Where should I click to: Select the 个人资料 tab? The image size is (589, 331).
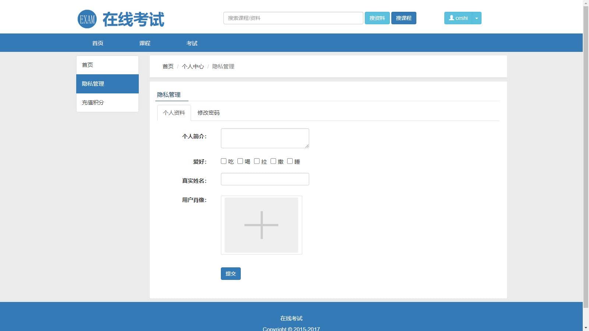tap(174, 113)
